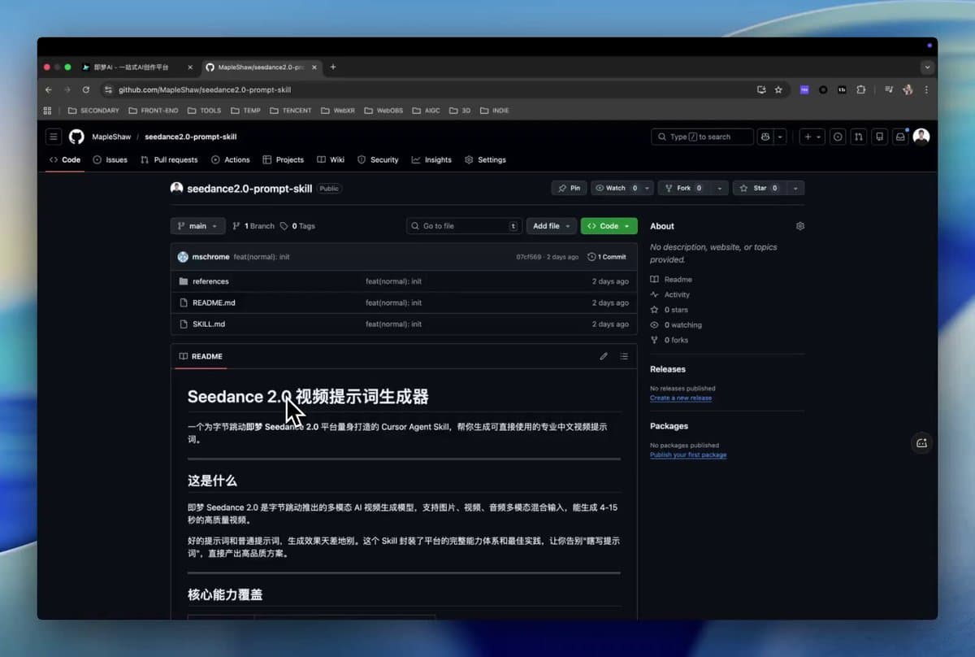Screen dimensions: 975x657
Task: Open the SKILL.md file
Action: click(x=209, y=324)
